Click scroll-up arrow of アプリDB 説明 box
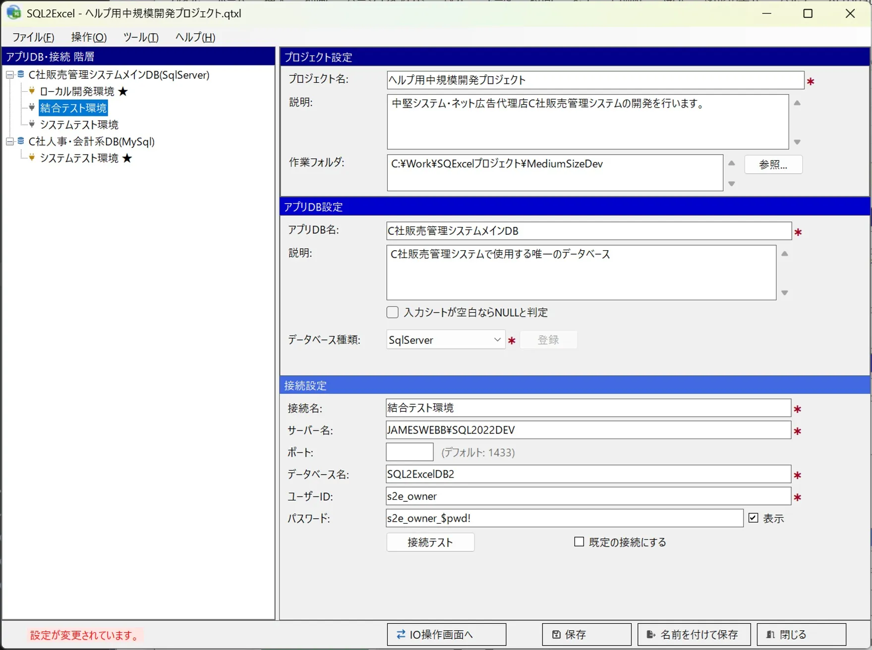 point(785,254)
